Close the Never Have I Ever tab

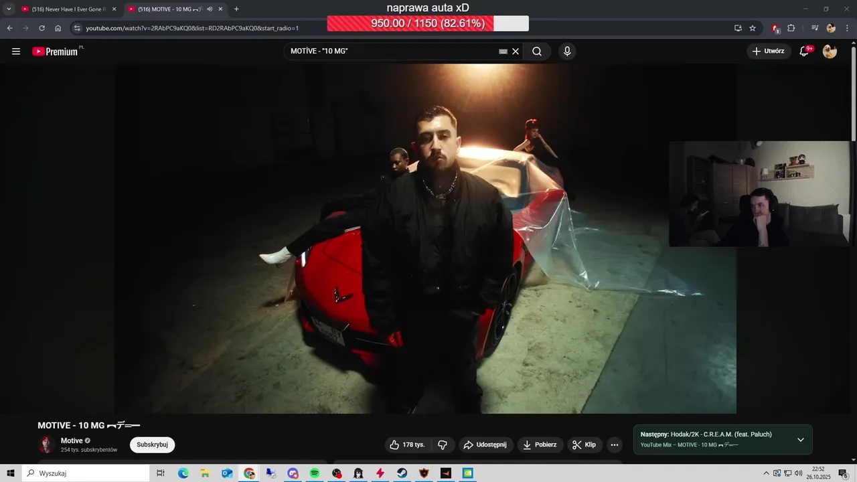coord(114,9)
